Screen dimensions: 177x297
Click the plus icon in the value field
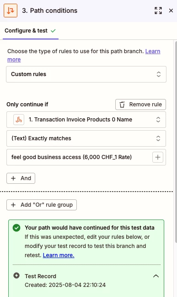(x=158, y=157)
